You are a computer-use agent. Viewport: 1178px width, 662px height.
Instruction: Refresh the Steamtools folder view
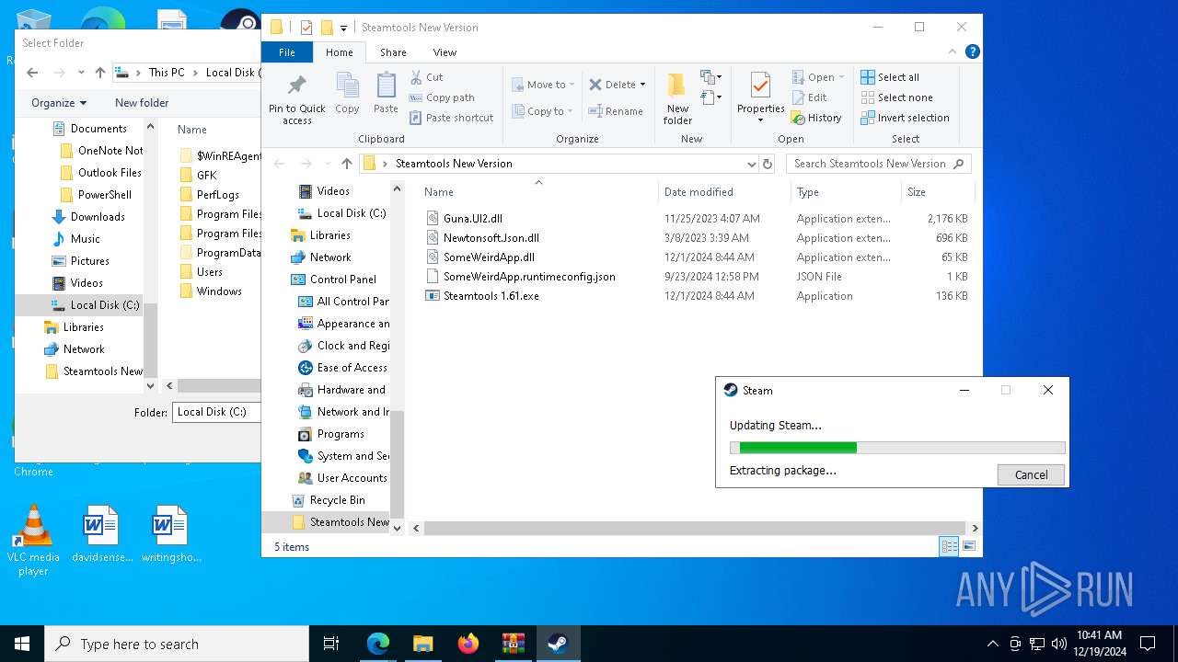pyautogui.click(x=768, y=164)
